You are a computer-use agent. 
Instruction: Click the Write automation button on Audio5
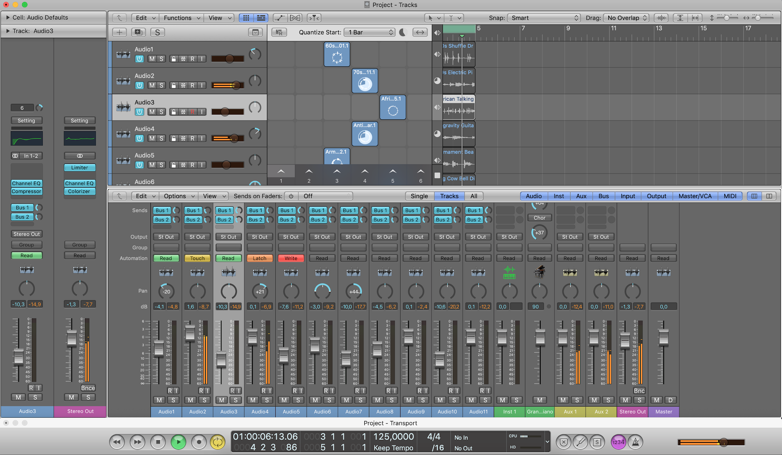(291, 258)
